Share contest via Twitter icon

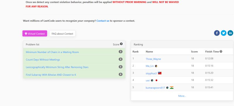click(x=223, y=33)
